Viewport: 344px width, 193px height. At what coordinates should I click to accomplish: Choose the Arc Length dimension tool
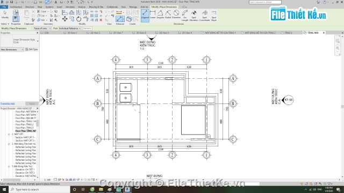pyautogui.click(x=185, y=16)
